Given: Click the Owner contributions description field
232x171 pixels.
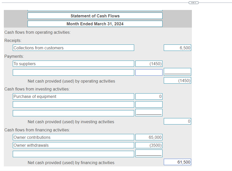Looking at the screenshot, I should (x=73, y=137).
